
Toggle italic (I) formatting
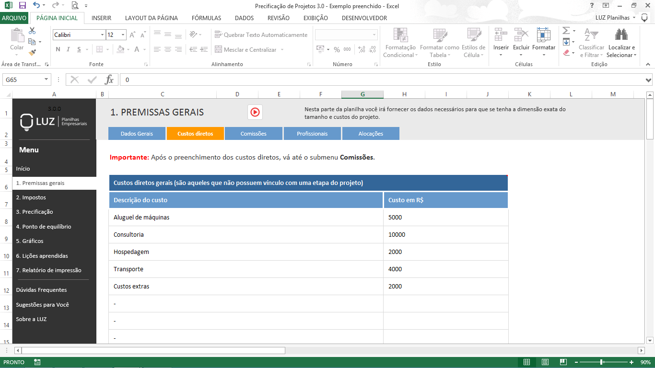tap(69, 49)
